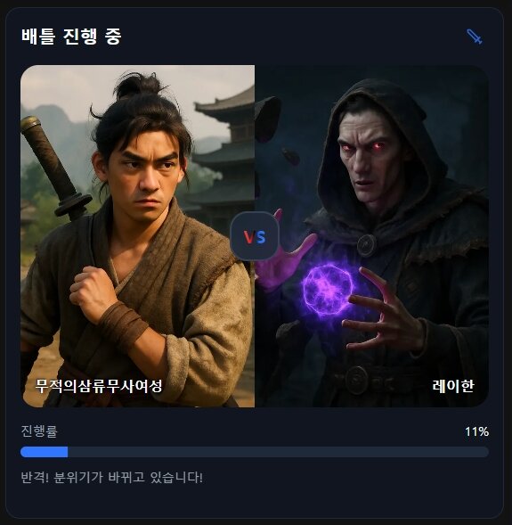Click the mage's round belt buckle
Image resolution: width=512 pixels, height=525 pixels.
pyautogui.click(x=357, y=381)
